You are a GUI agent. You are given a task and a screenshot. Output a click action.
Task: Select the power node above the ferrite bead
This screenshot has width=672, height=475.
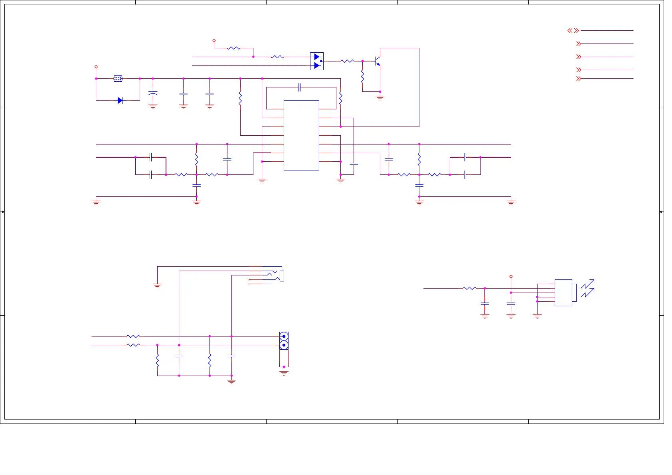(x=96, y=67)
